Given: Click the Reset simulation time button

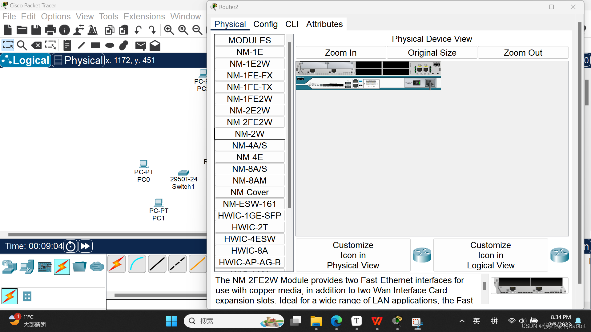Looking at the screenshot, I should tap(70, 246).
